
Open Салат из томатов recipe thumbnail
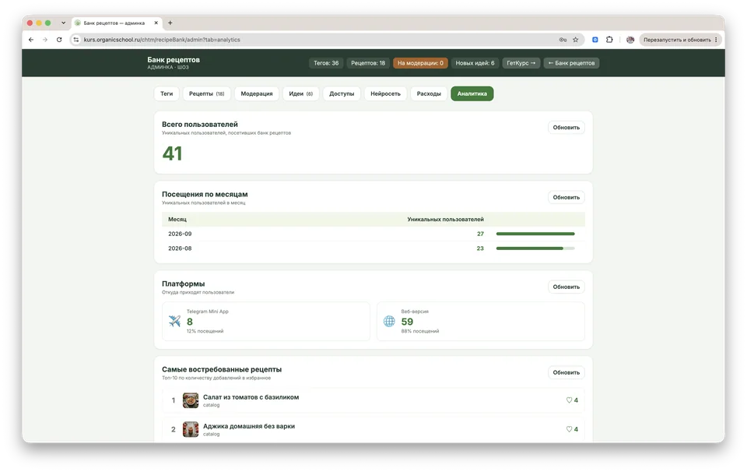[x=191, y=400]
